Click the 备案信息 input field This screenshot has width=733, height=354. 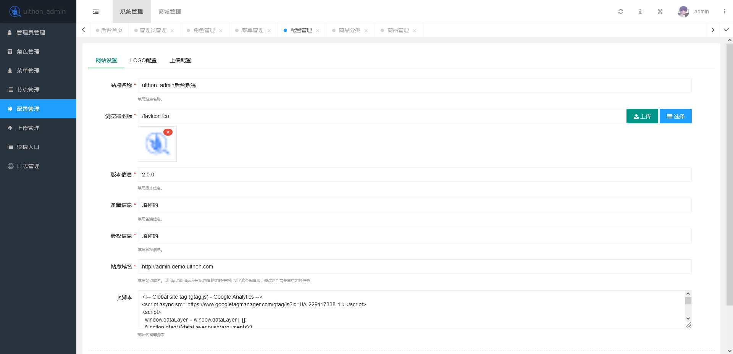click(x=415, y=205)
